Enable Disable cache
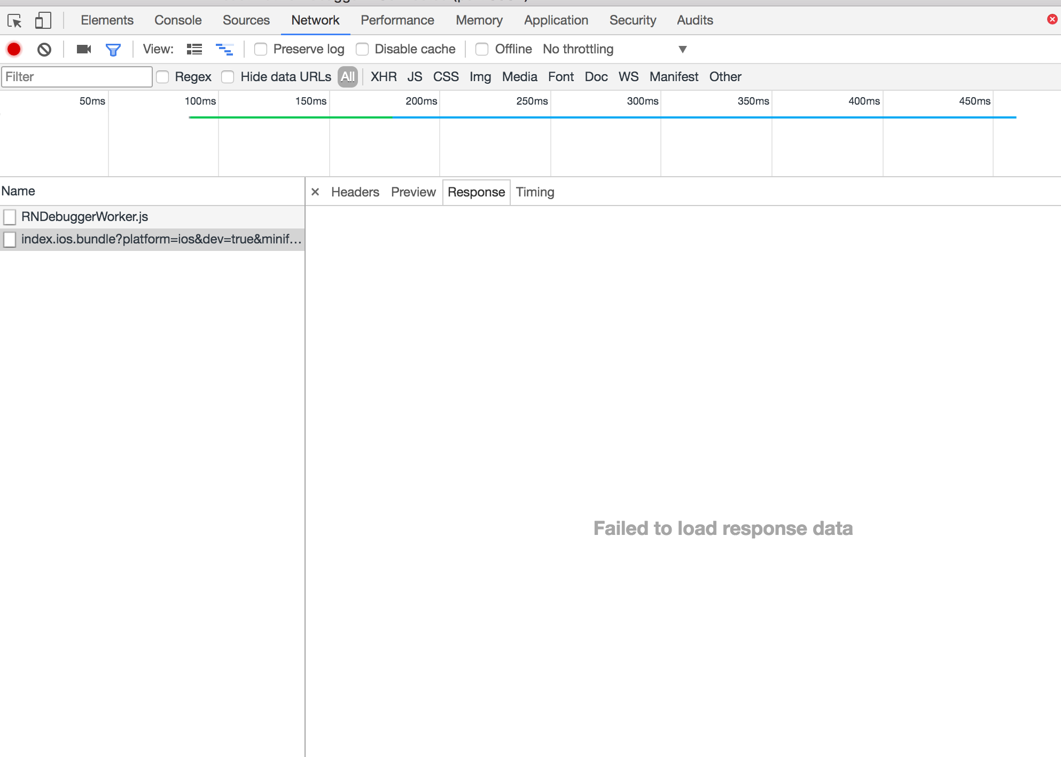This screenshot has width=1061, height=757. pos(362,49)
